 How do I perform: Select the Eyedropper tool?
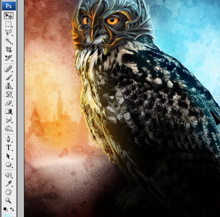(x=8, y=183)
